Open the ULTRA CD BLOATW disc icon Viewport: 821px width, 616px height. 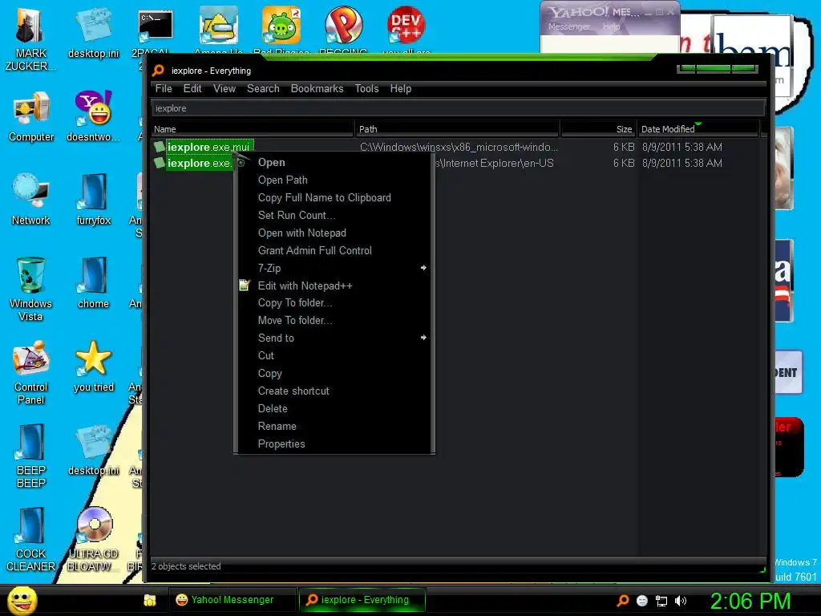click(x=95, y=525)
